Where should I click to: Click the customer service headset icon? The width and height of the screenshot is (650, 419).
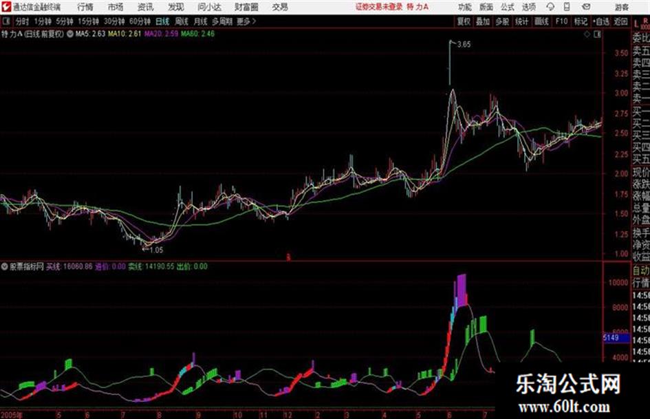(x=550, y=7)
